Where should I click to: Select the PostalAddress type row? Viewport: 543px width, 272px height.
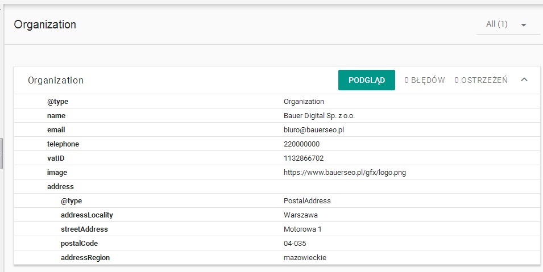277,200
